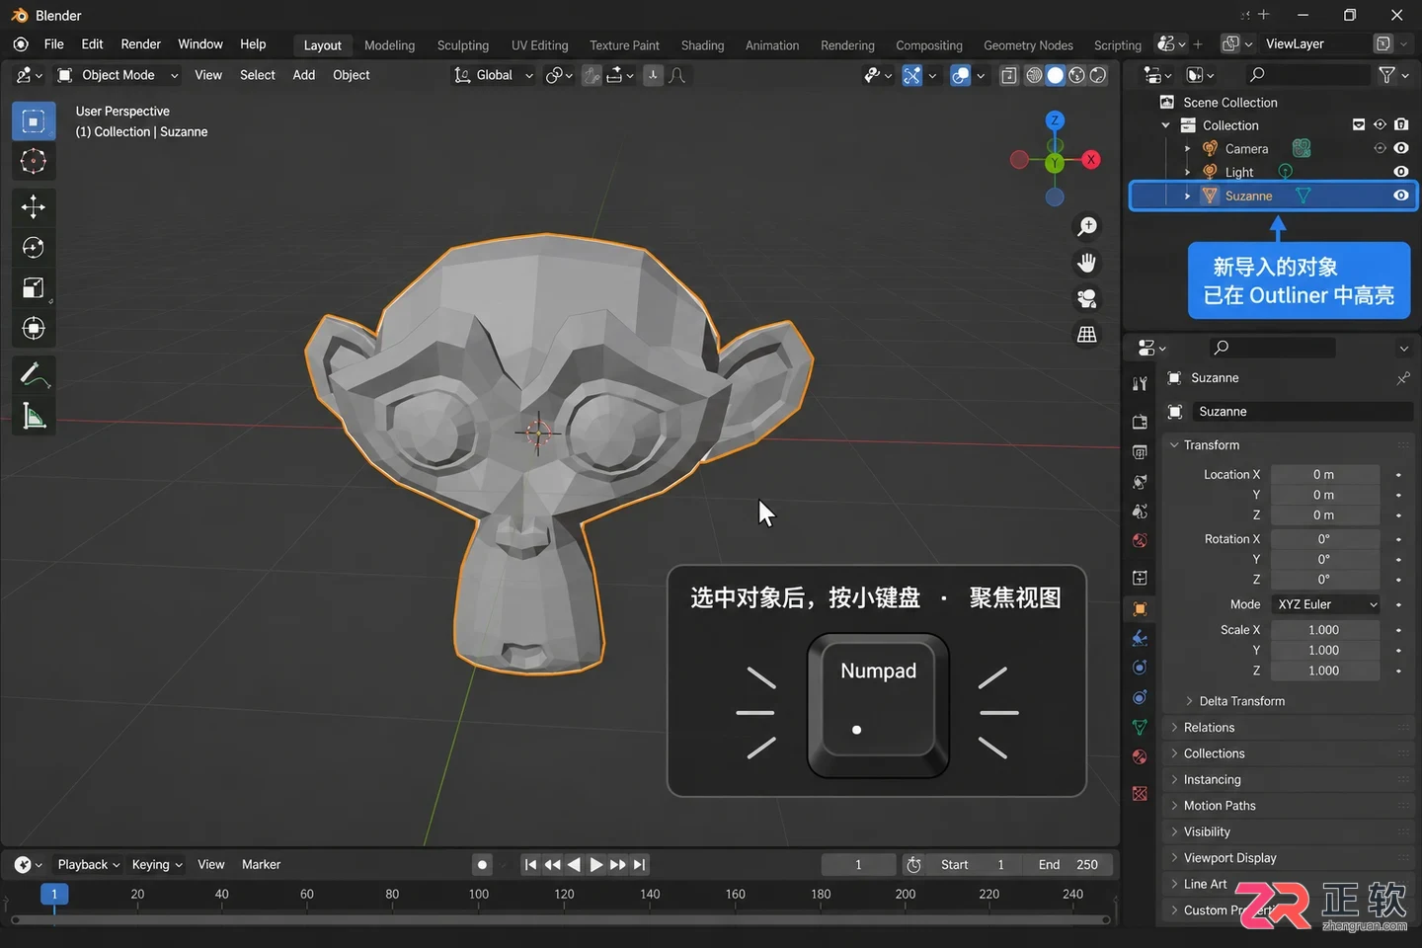This screenshot has width=1422, height=948.
Task: Hide Suzanne in the outliner
Action: (1400, 196)
